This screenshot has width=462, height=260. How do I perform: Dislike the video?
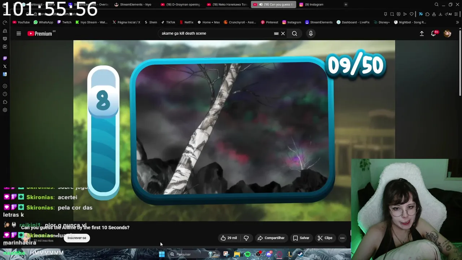pos(246,238)
